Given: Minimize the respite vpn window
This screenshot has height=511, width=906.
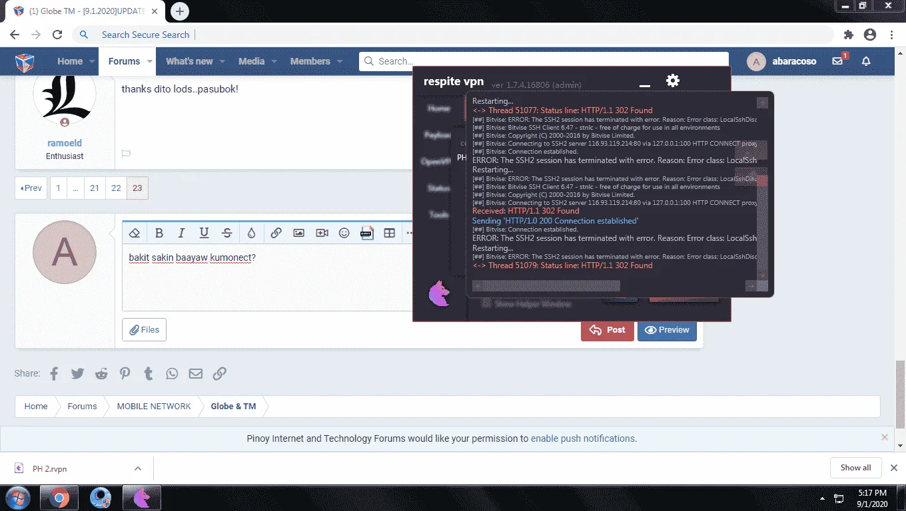Looking at the screenshot, I should (644, 85).
